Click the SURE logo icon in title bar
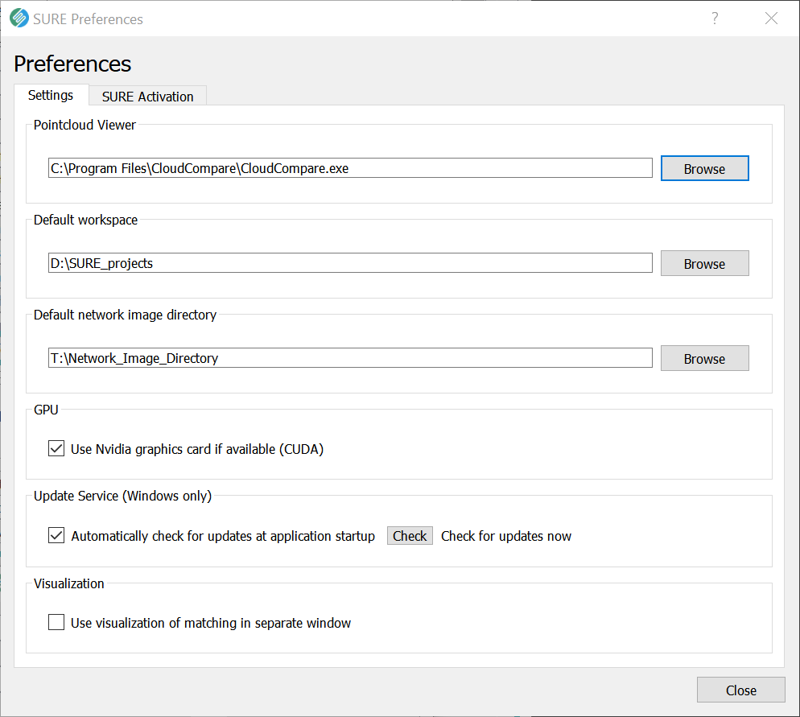Image resolution: width=800 pixels, height=717 pixels. point(19,19)
